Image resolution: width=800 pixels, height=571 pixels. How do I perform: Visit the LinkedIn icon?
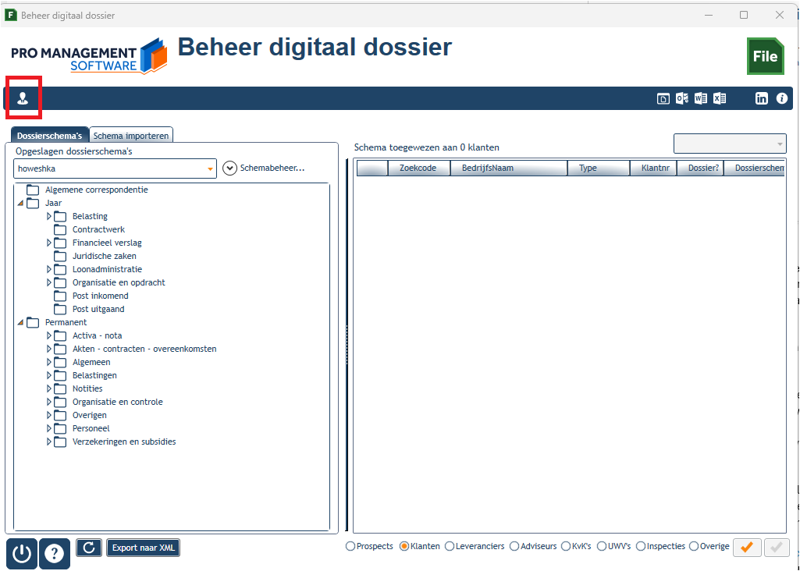(x=761, y=98)
